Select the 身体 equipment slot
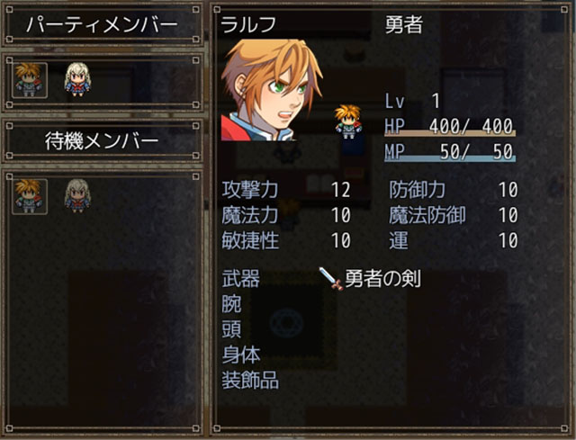The image size is (576, 440). tap(241, 355)
